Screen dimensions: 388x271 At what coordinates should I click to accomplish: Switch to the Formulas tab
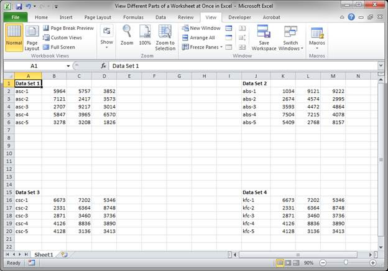click(x=133, y=17)
